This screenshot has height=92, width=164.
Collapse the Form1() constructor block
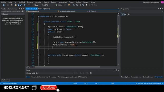click(38, 32)
